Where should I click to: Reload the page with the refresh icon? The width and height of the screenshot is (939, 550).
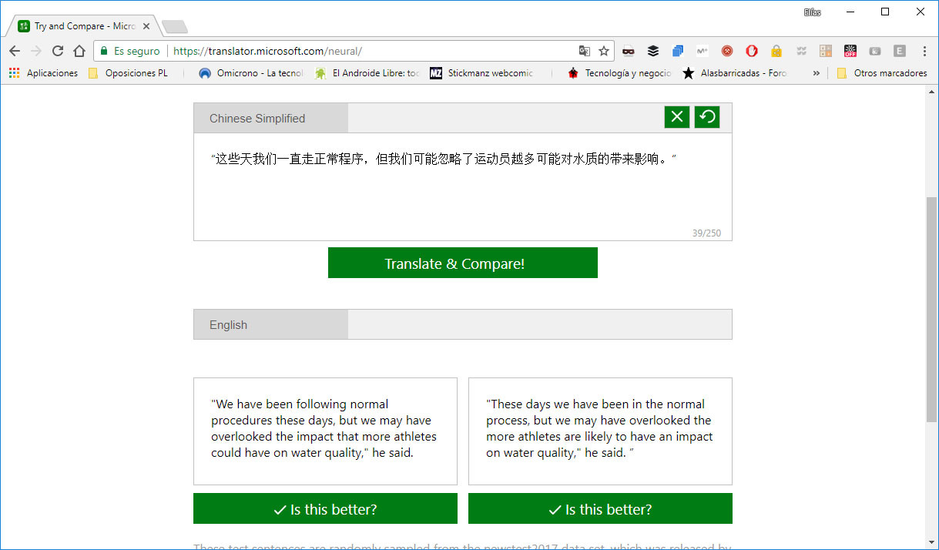pyautogui.click(x=58, y=50)
